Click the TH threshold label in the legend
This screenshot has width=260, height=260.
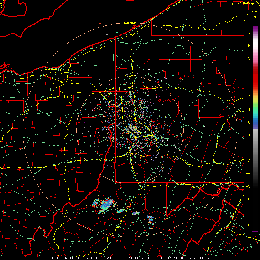point(248,225)
